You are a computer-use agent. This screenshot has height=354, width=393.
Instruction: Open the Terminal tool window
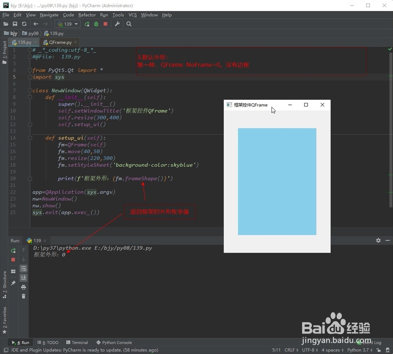click(77, 343)
